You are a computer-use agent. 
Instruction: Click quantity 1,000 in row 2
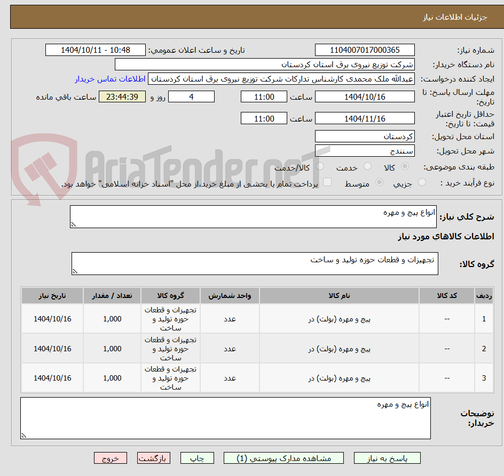[112, 349]
